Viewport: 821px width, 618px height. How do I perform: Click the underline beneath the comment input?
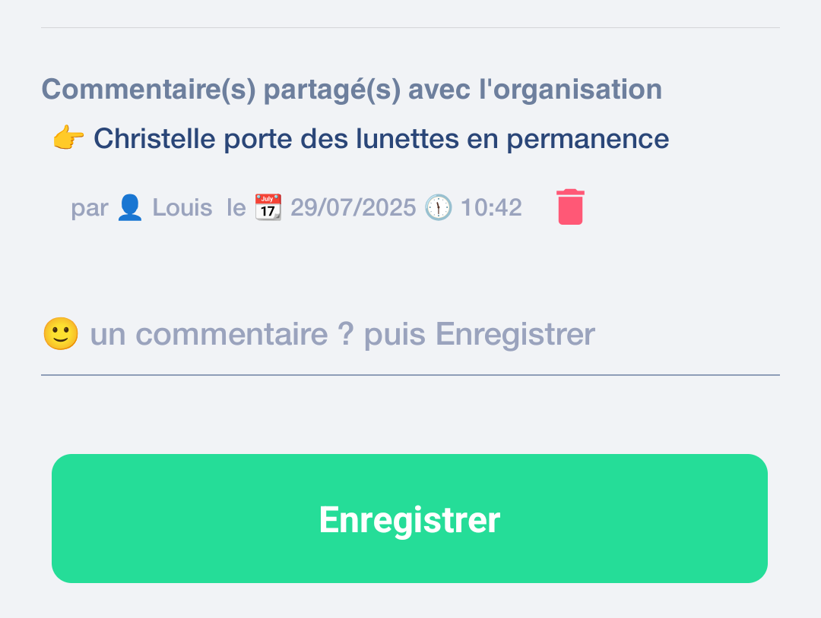pos(410,375)
